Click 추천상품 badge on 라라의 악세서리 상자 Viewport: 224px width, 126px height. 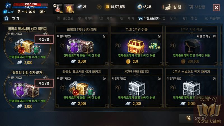pos(44,39)
